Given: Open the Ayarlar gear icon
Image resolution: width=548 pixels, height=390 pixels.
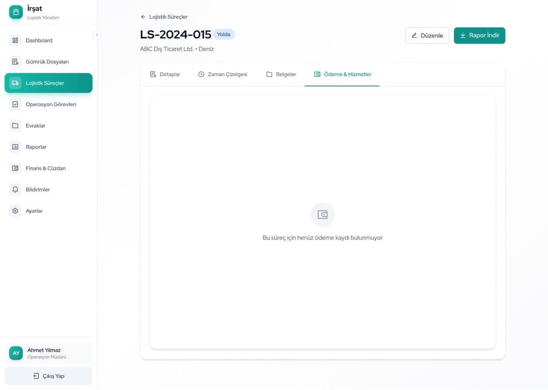Looking at the screenshot, I should coord(15,211).
